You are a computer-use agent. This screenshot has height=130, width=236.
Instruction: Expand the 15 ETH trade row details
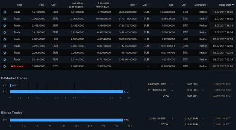(5, 12)
